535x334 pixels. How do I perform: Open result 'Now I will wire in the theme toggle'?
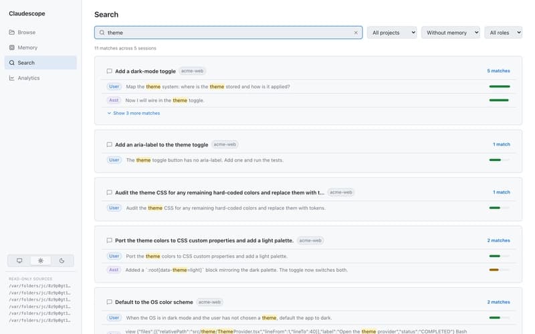[x=308, y=100]
